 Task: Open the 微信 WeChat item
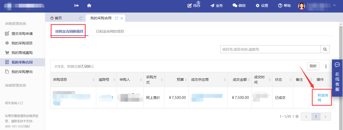tap(239, 6)
